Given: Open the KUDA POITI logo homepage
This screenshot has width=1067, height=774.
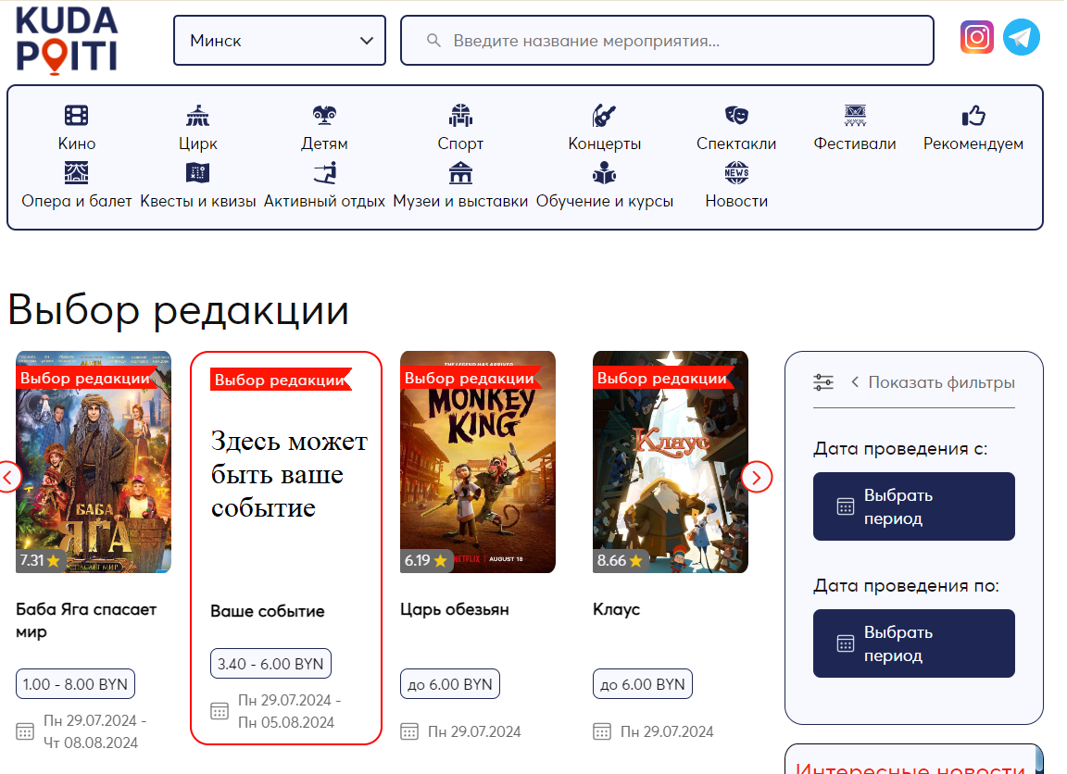Looking at the screenshot, I should [67, 40].
